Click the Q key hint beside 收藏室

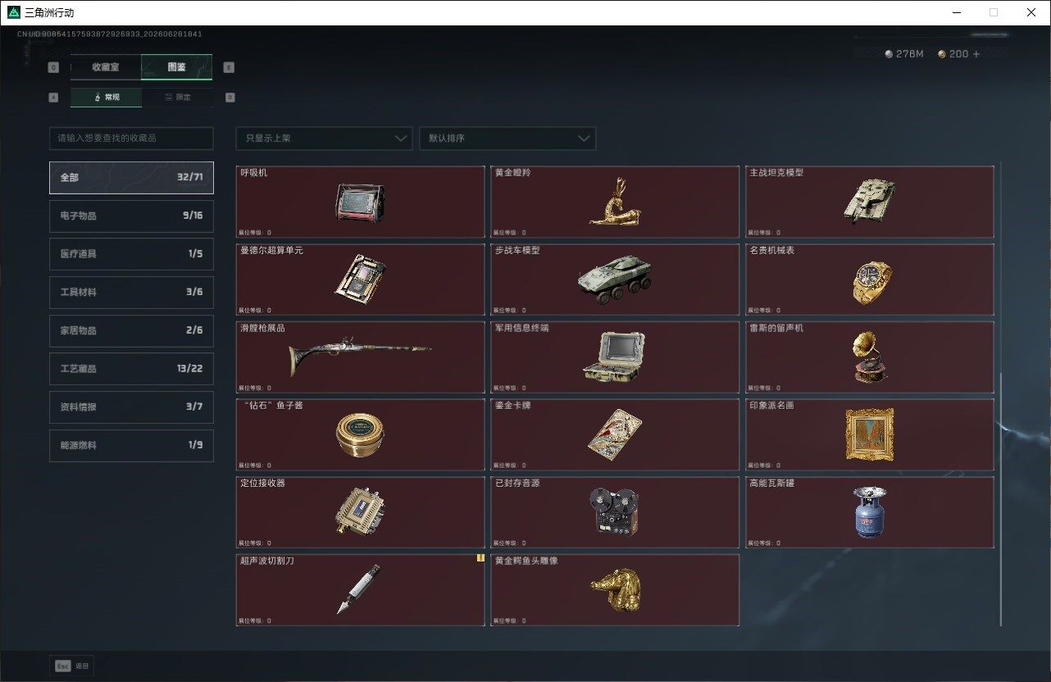[x=54, y=67]
